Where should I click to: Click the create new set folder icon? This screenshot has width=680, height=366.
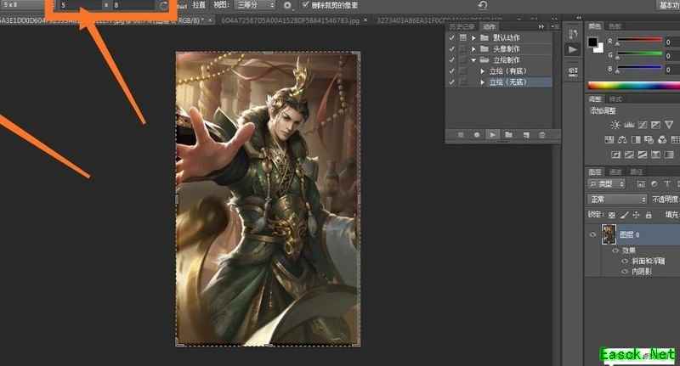point(508,134)
